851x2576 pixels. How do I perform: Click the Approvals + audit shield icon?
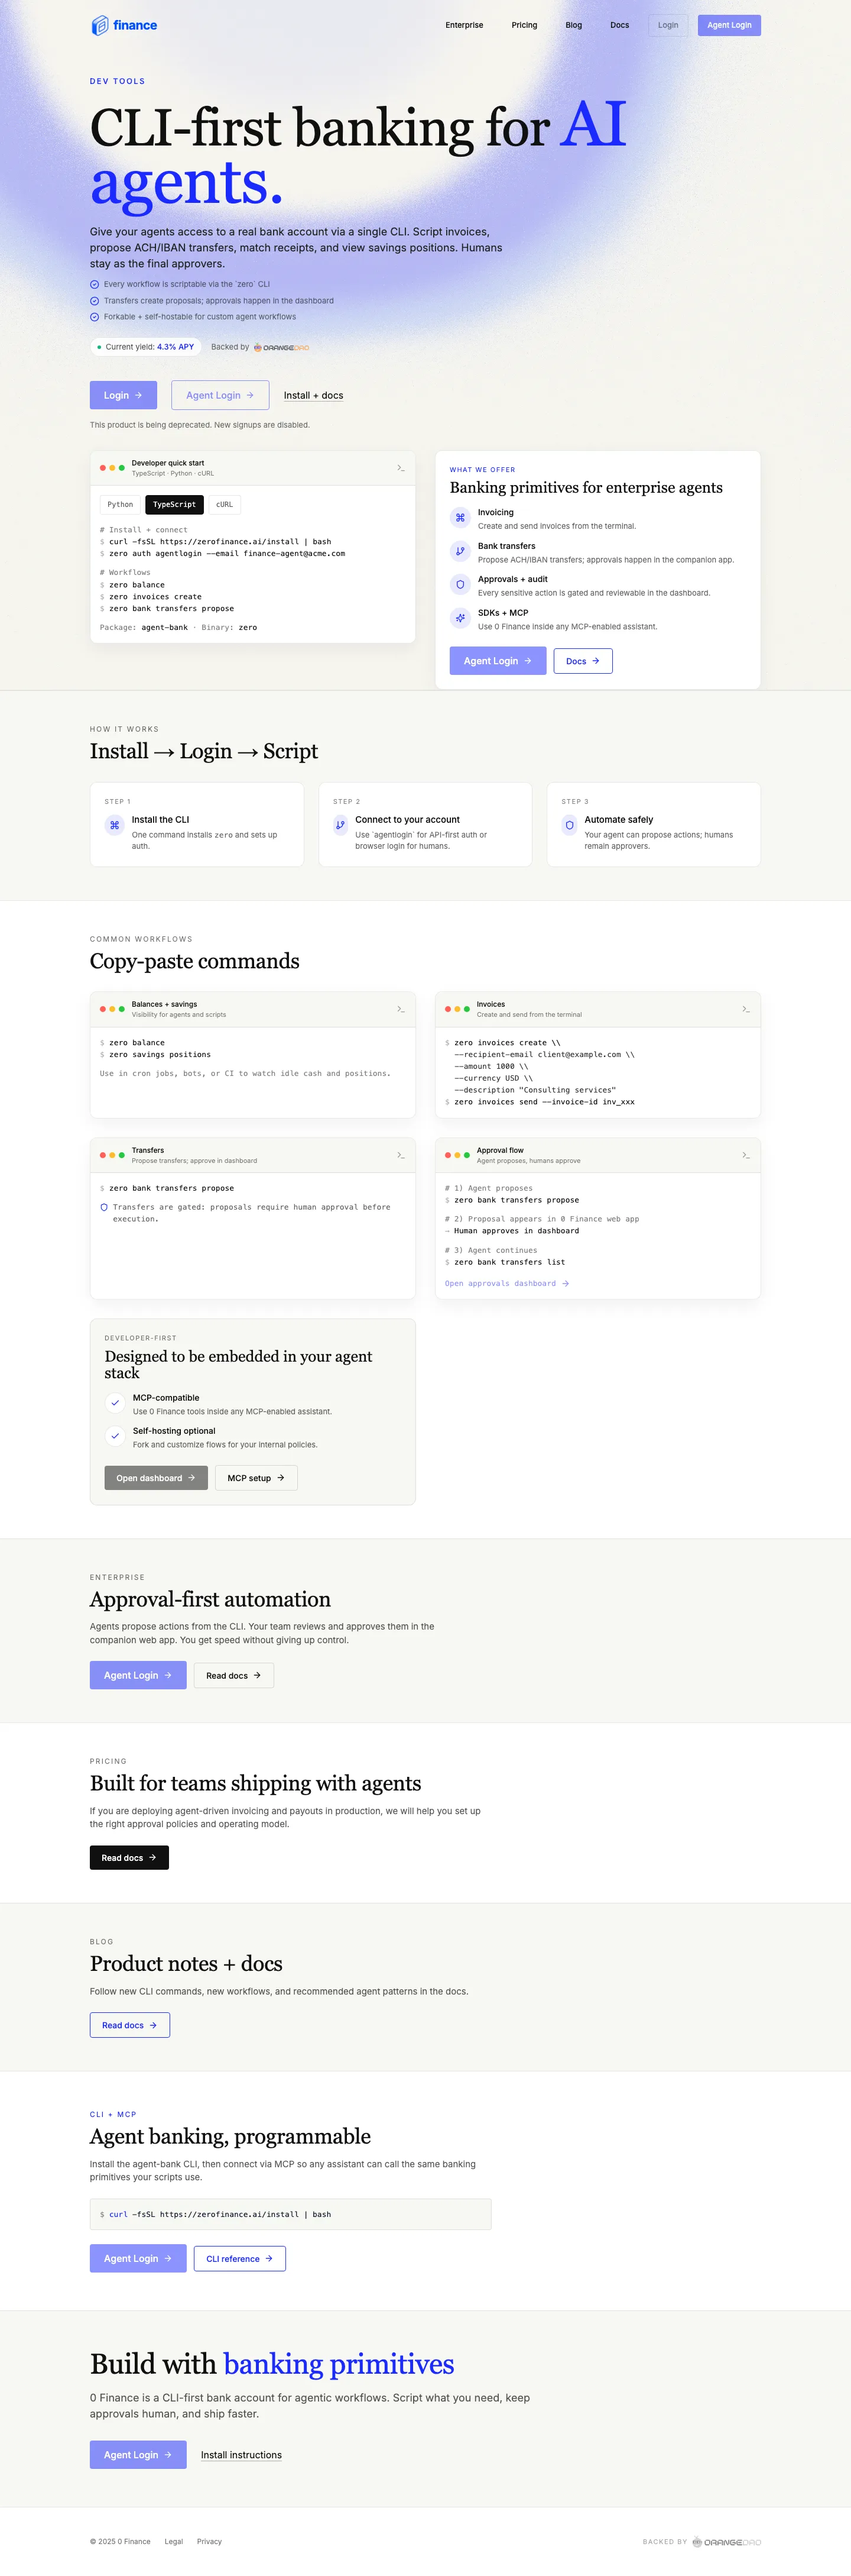[459, 584]
